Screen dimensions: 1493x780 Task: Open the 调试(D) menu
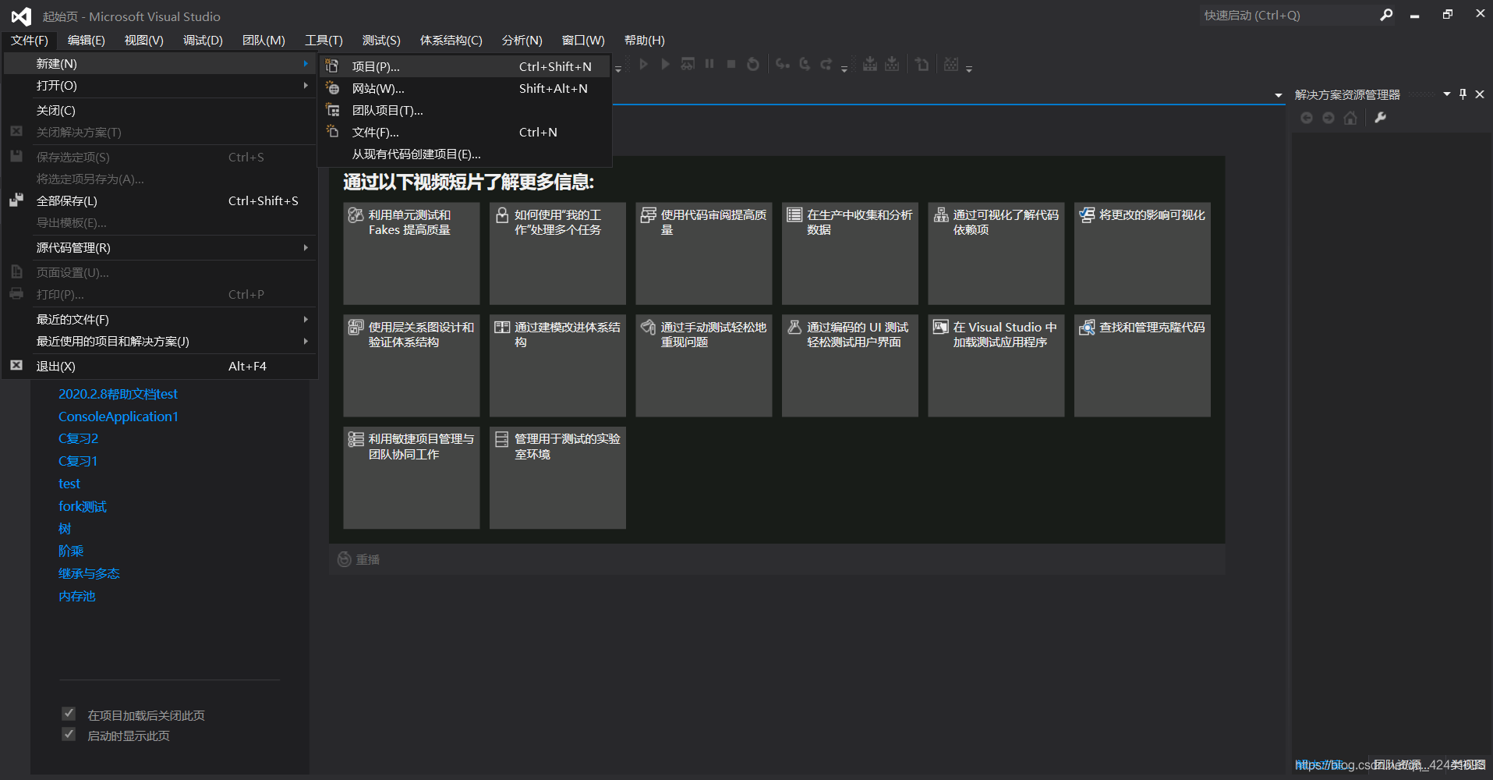(x=203, y=41)
